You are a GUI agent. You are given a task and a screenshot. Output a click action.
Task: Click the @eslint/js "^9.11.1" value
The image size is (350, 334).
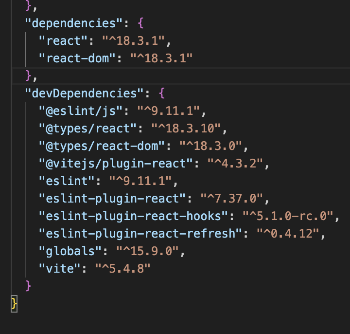pyautogui.click(x=169, y=111)
